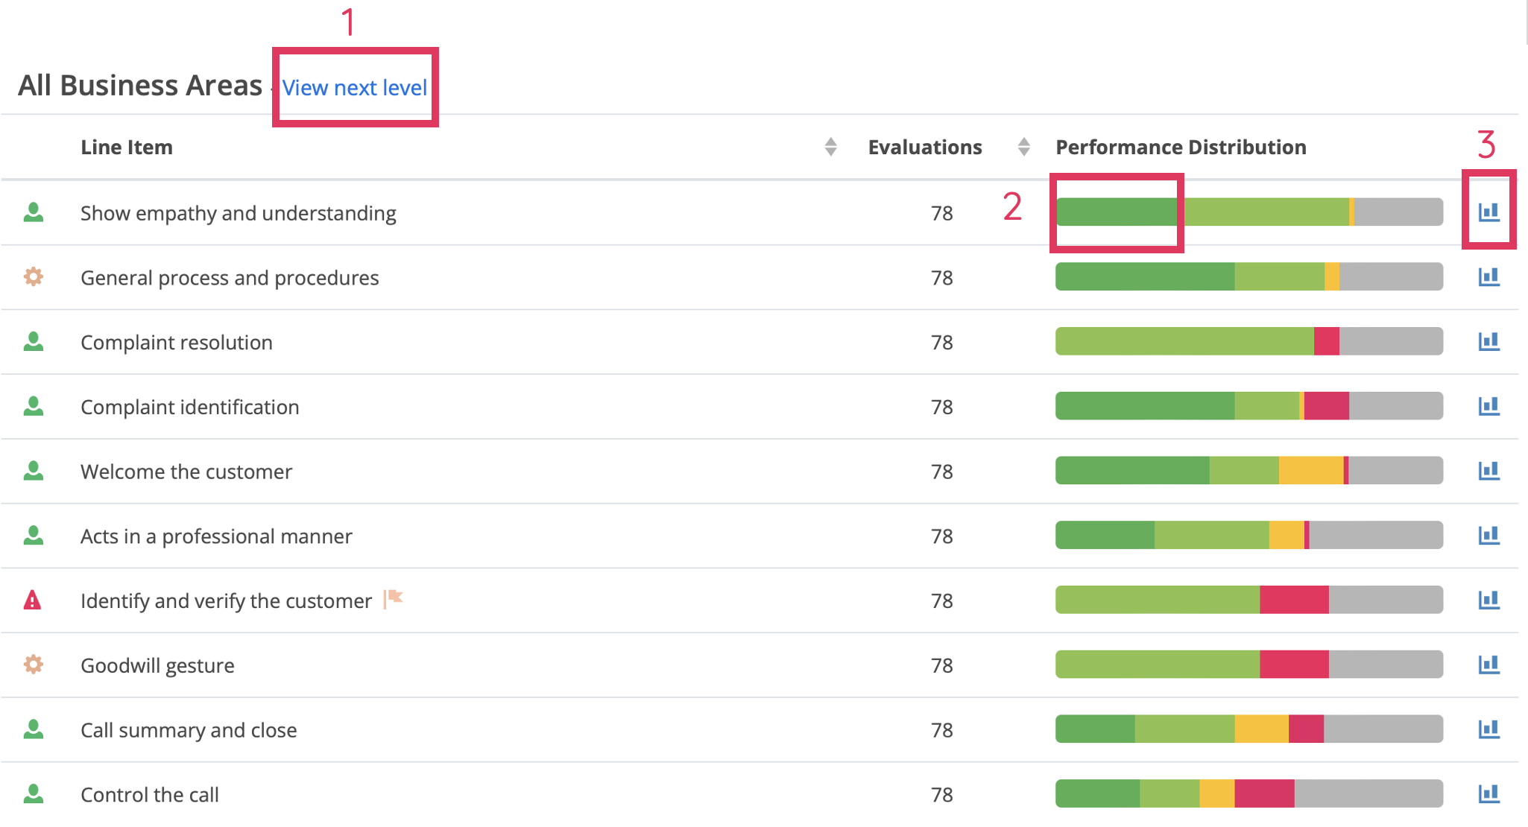The width and height of the screenshot is (1528, 827).
Task: Click yellow segment of Welcome the customer bar
Action: click(x=1310, y=471)
